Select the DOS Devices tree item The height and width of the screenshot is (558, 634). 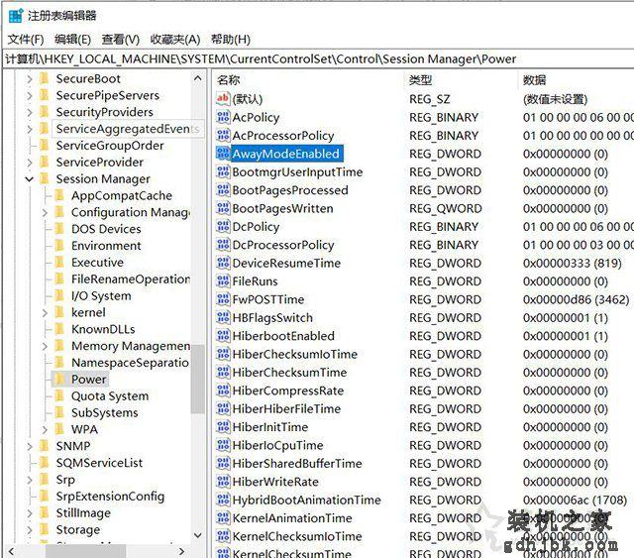(106, 229)
